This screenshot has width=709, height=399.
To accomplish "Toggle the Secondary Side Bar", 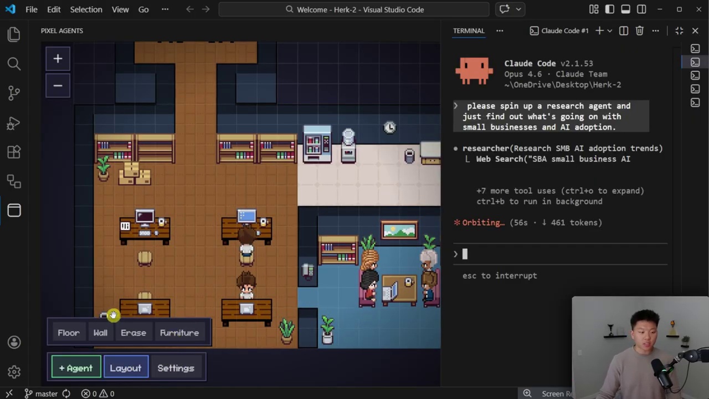I will pyautogui.click(x=641, y=9).
